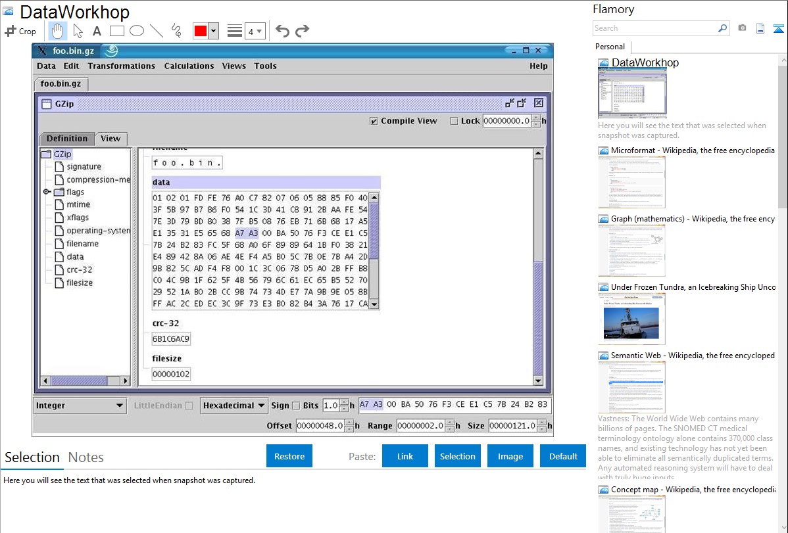Select the xflags tree item
Screen dimensions: 788x533
[x=72, y=218]
